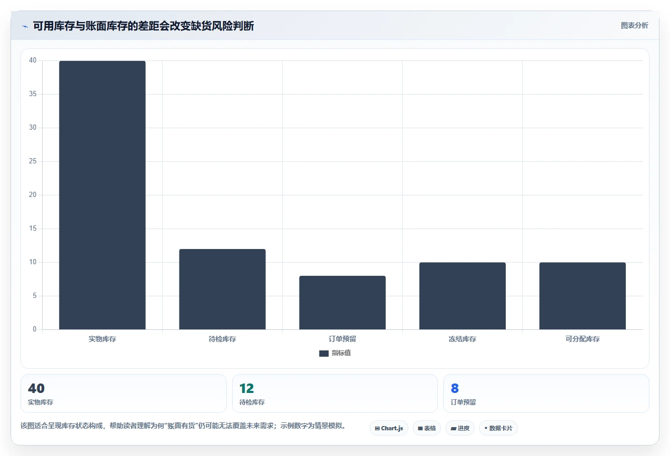Screen dimensions: 670x456
Task: Click the 冻结库存 bar in the chart
Action: click(462, 296)
